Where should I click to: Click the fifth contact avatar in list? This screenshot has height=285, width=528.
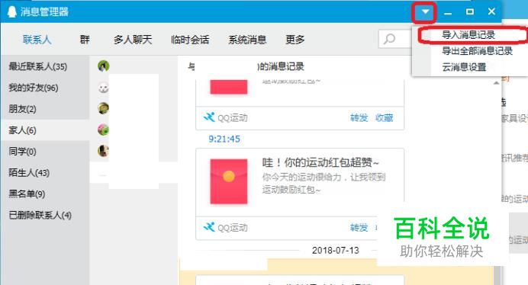tap(103, 151)
